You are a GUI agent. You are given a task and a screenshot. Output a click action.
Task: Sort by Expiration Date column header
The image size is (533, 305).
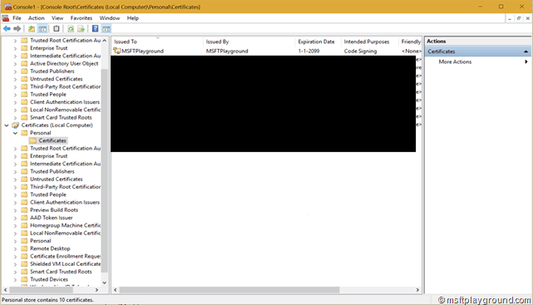tap(318, 42)
